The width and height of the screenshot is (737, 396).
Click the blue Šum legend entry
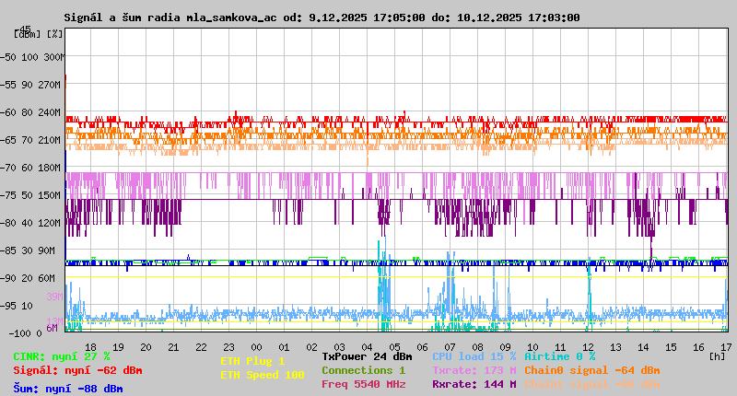click(68, 389)
